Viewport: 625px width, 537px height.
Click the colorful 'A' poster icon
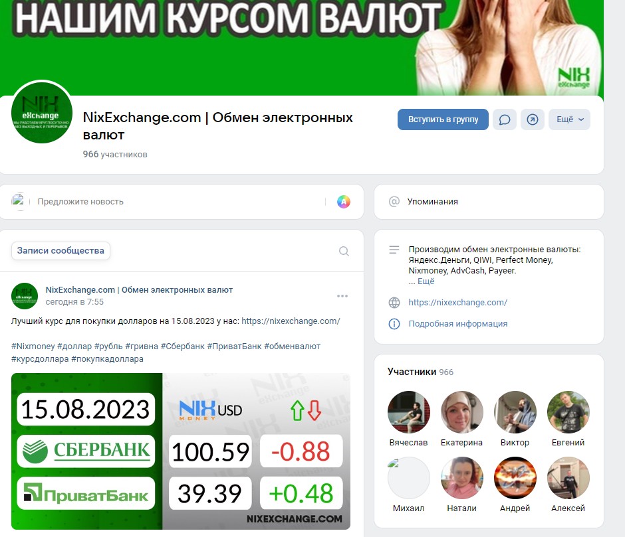coord(344,202)
